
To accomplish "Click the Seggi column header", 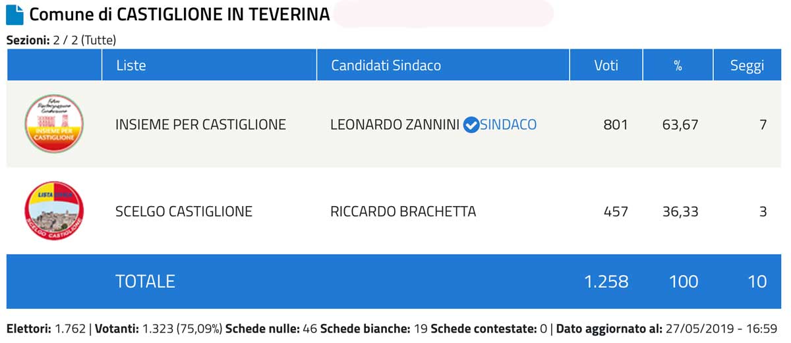I will (x=747, y=65).
